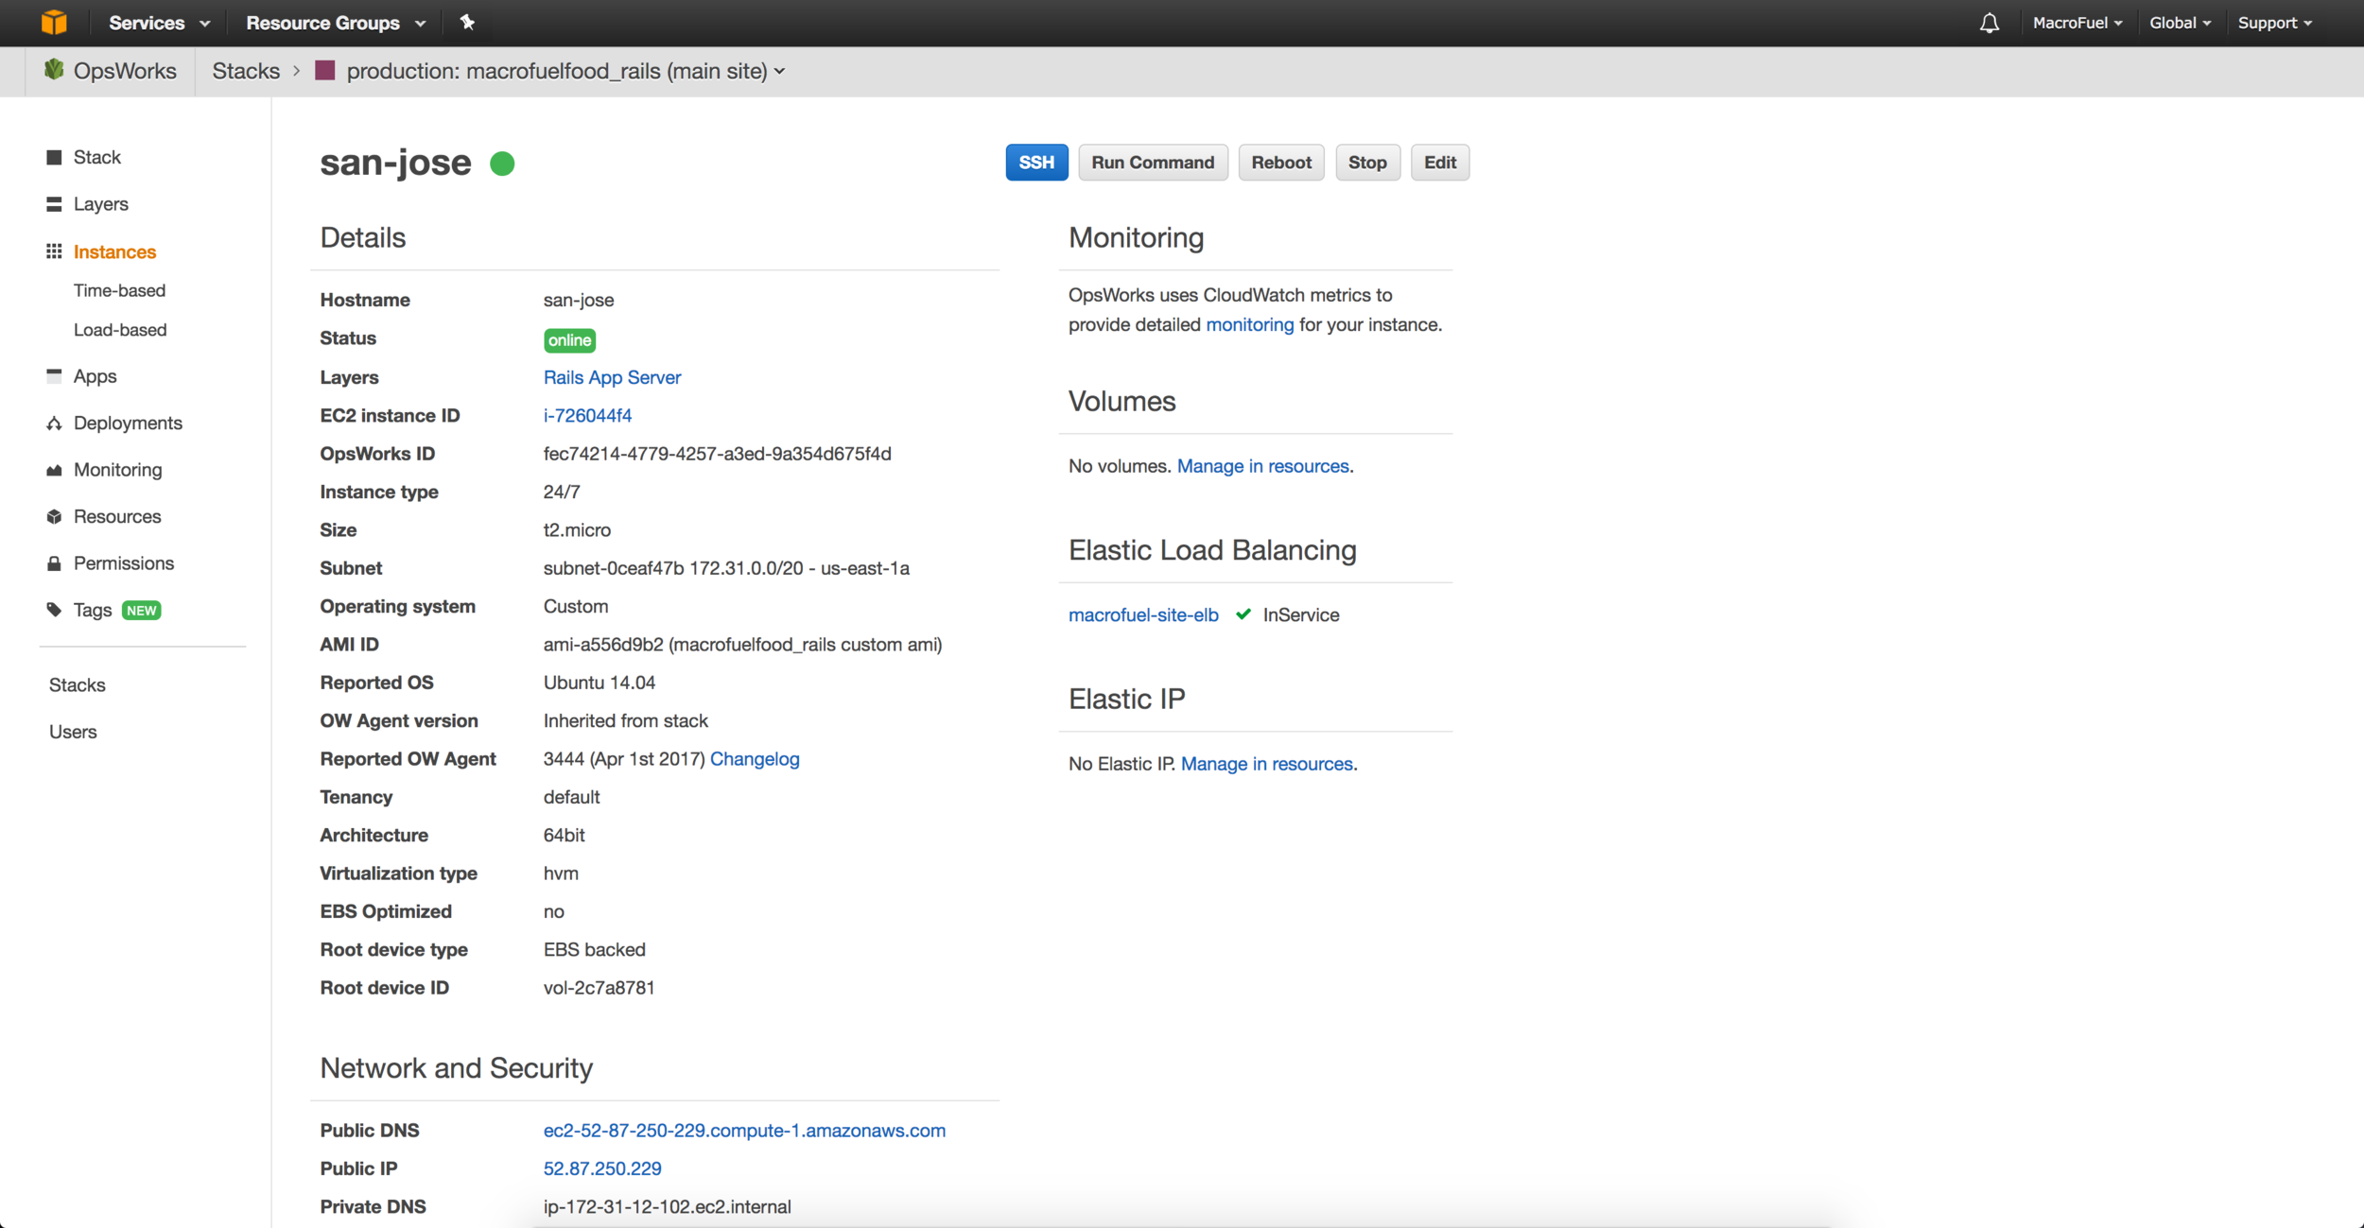The image size is (2364, 1228).
Task: Click the SSH button
Action: coord(1036,163)
